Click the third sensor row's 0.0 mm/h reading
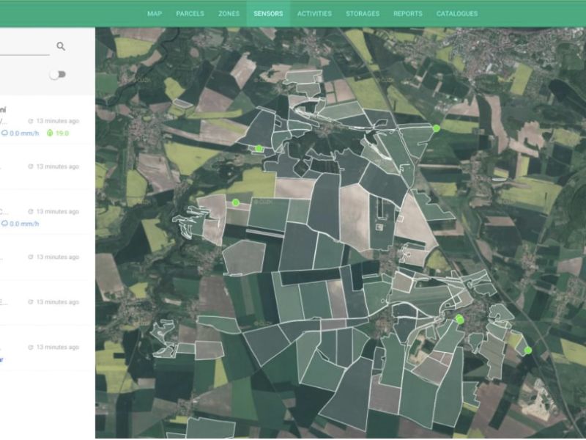The height and width of the screenshot is (440, 586). pos(24,224)
